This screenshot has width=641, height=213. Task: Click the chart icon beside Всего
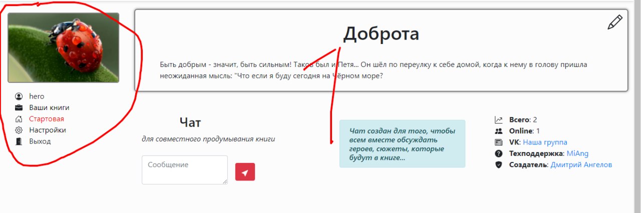498,120
